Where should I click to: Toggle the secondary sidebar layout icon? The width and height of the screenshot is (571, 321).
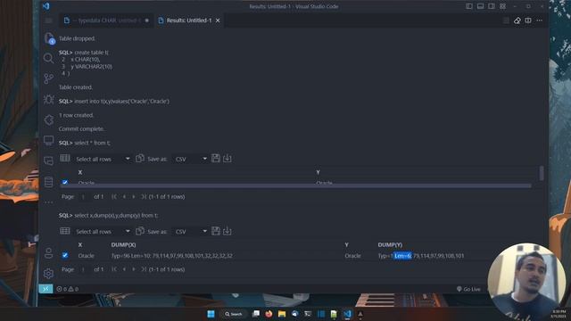[492, 6]
